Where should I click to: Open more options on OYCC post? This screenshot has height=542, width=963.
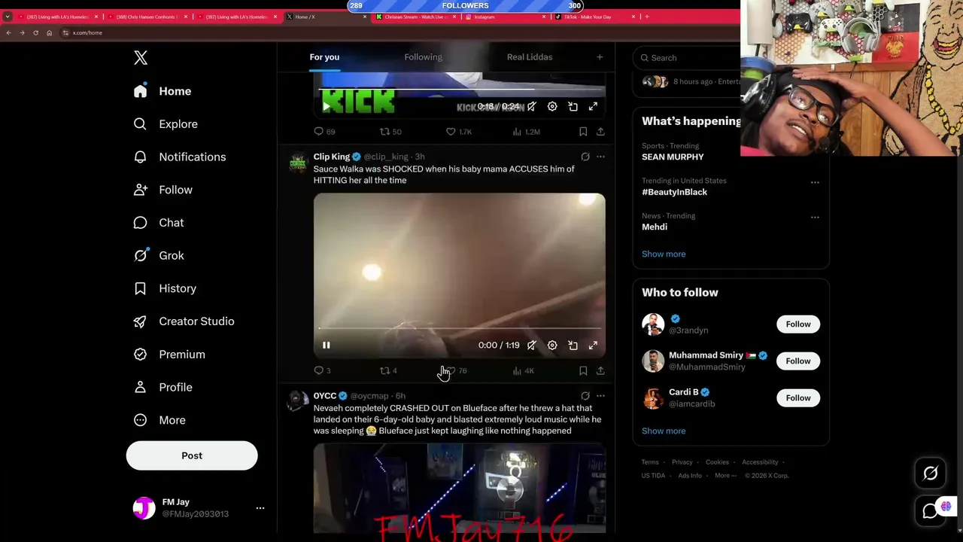600,395
